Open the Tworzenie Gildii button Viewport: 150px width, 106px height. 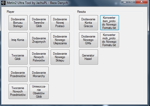18,57
